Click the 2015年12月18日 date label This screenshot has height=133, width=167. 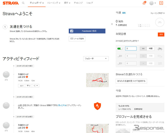25,117
